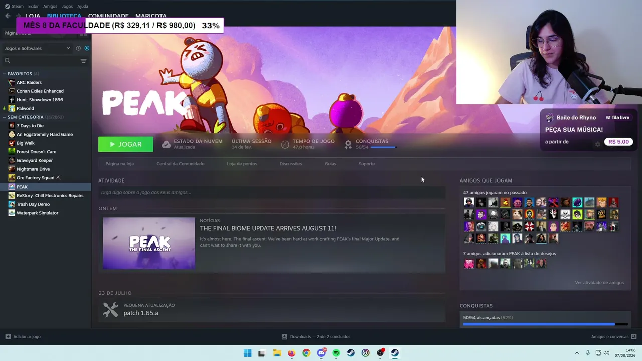Open the PEAK Final Ascent news thumbnail
Viewport: 642px width, 361px height.
tap(149, 243)
